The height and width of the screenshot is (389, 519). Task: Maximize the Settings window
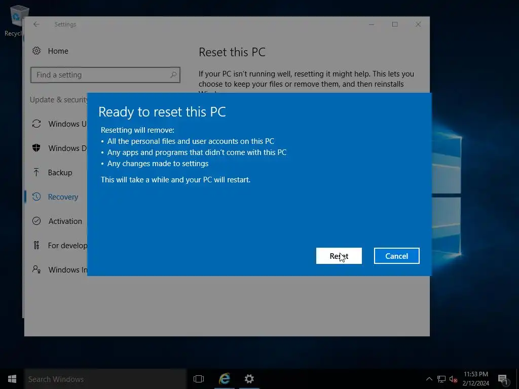pos(394,24)
